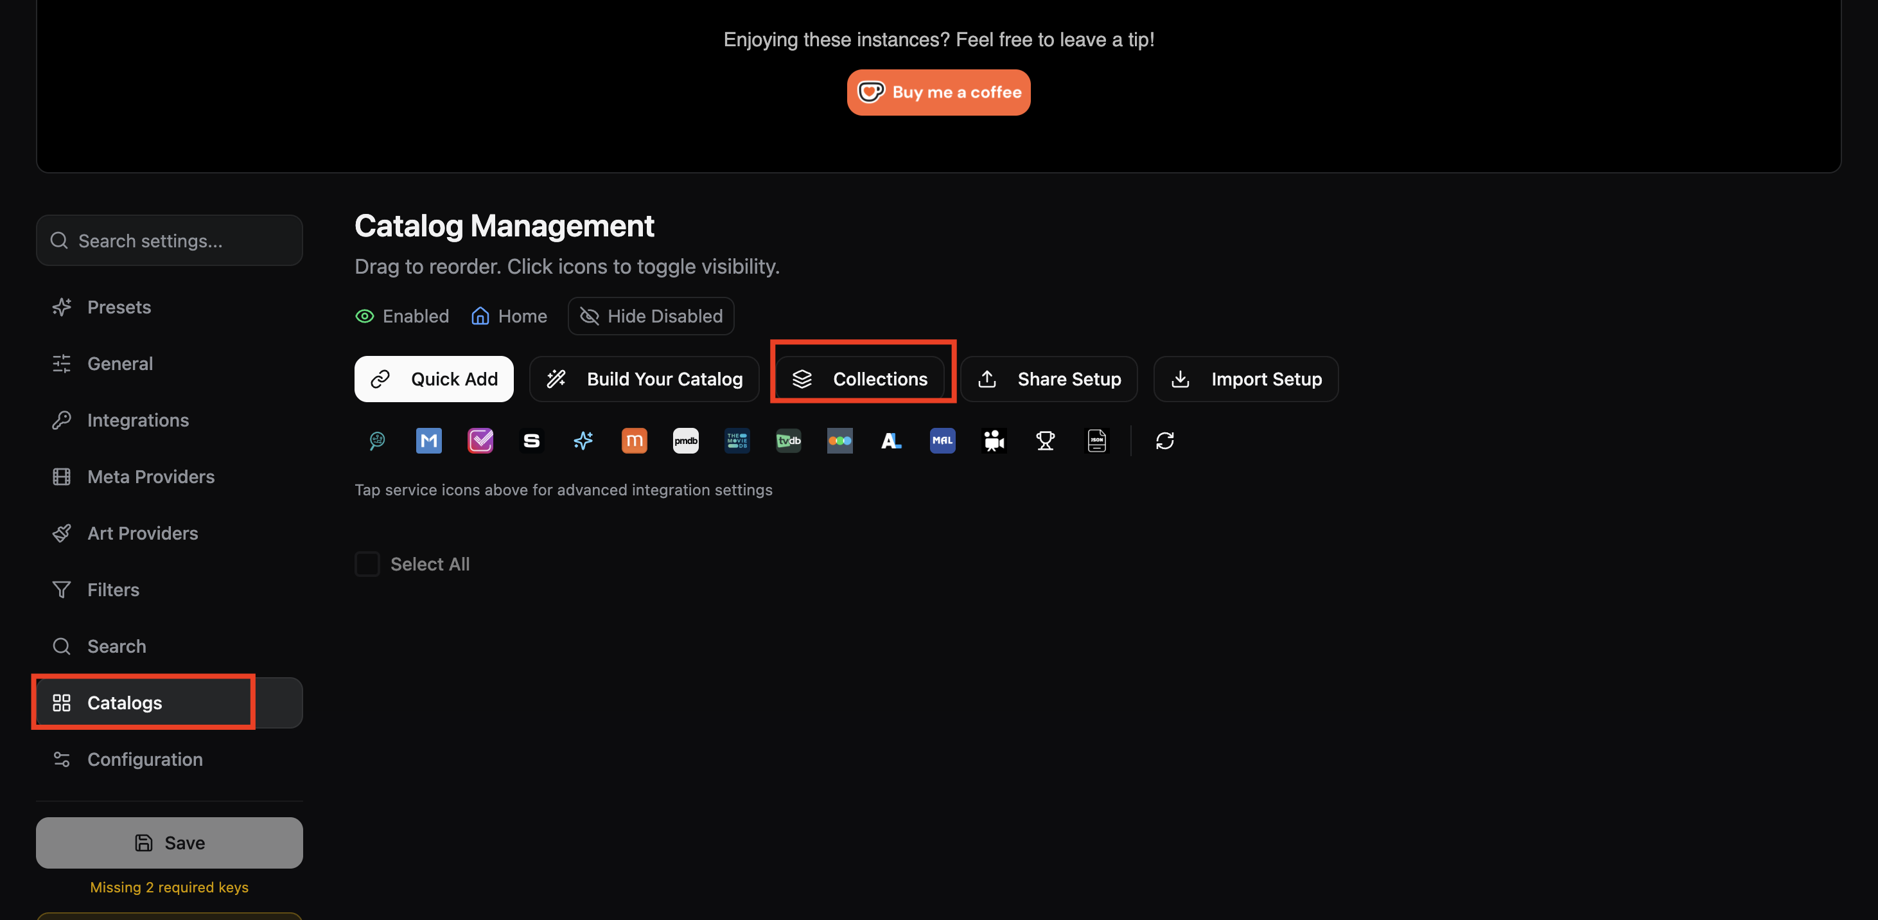
Task: Click the refresh catalogs icon
Action: pyautogui.click(x=1164, y=440)
